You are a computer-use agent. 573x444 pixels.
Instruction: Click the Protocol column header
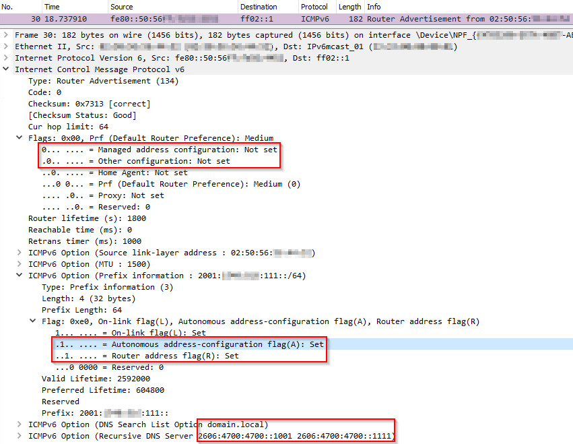click(316, 7)
